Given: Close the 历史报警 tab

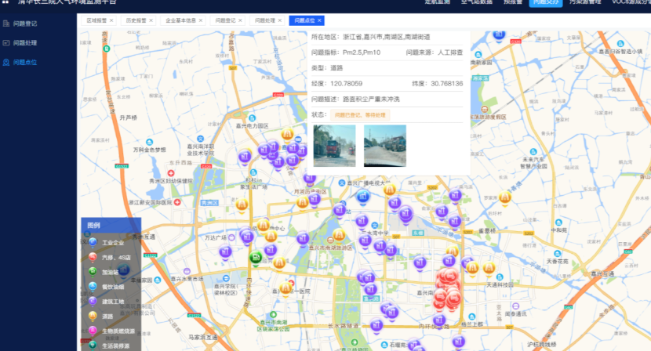Looking at the screenshot, I should tap(151, 20).
